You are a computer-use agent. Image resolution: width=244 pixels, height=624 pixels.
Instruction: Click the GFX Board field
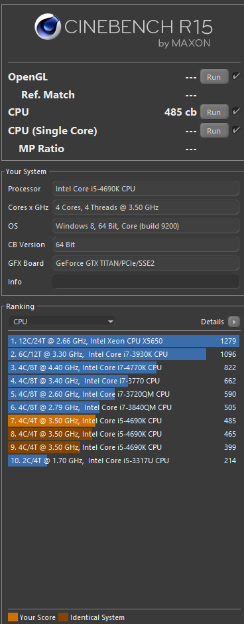(146, 263)
